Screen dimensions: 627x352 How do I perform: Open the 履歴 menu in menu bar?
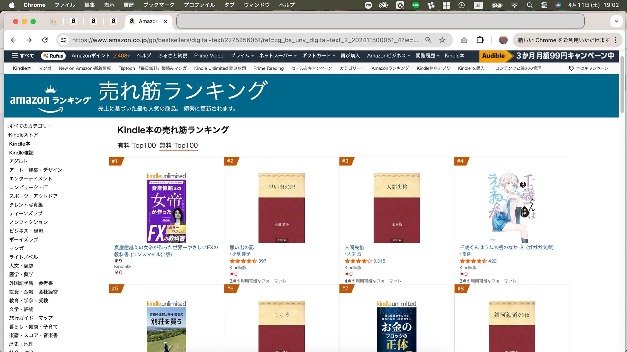click(129, 5)
